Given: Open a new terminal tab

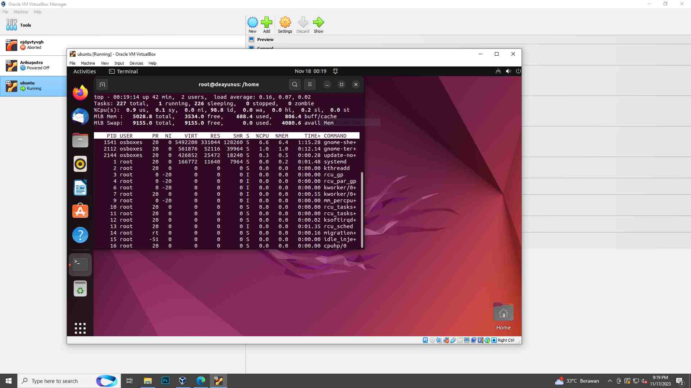Looking at the screenshot, I should tap(102, 84).
